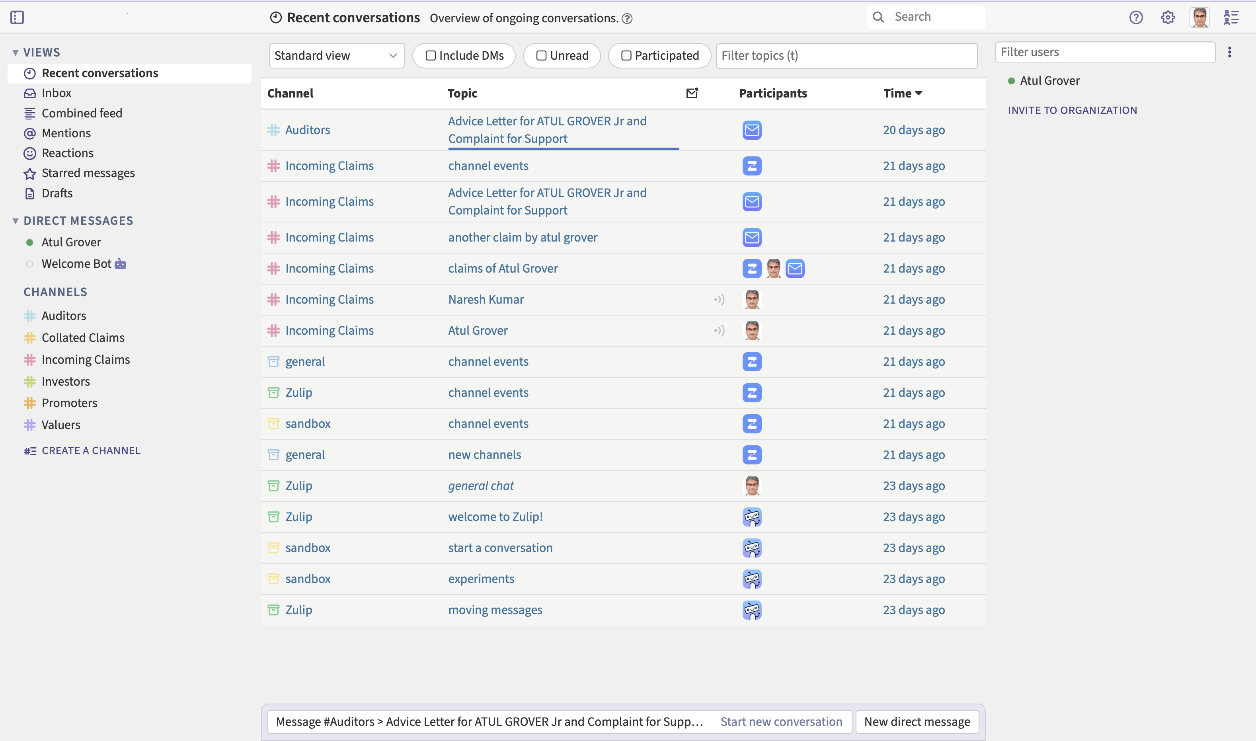This screenshot has width=1256, height=741.
Task: Toggle the user list sidebar icon
Action: 1231,18
